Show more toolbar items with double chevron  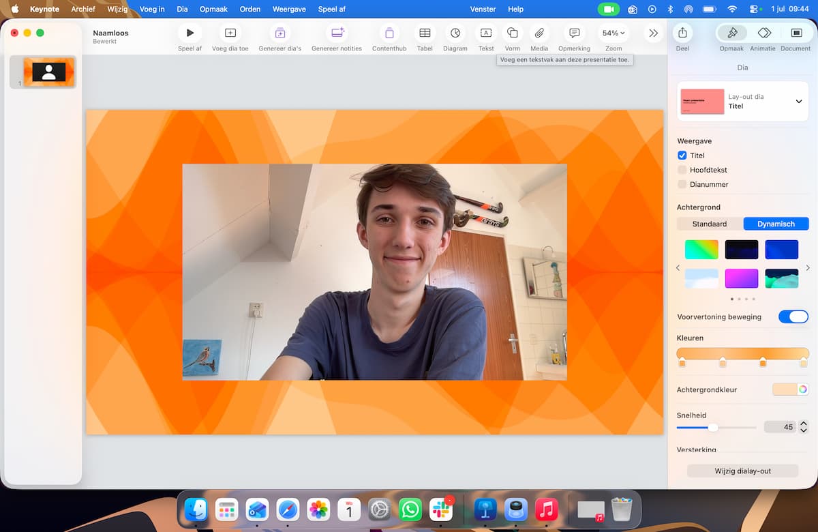point(654,33)
